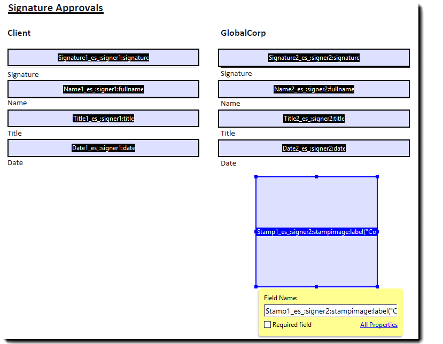Click the stamp field's bottom-left resize handle

[x=256, y=287]
